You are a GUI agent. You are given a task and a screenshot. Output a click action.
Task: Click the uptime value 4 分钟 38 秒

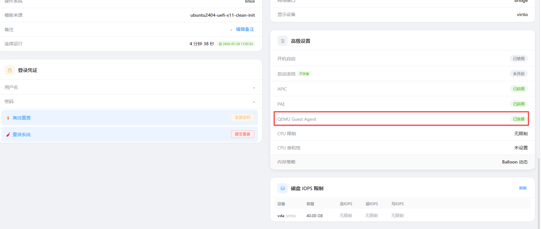202,44
